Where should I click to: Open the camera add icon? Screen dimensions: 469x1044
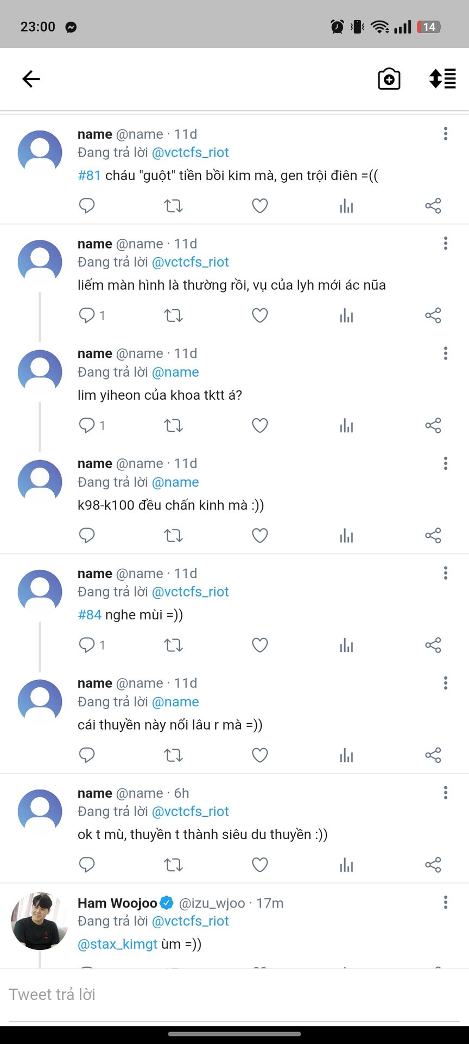pyautogui.click(x=389, y=79)
